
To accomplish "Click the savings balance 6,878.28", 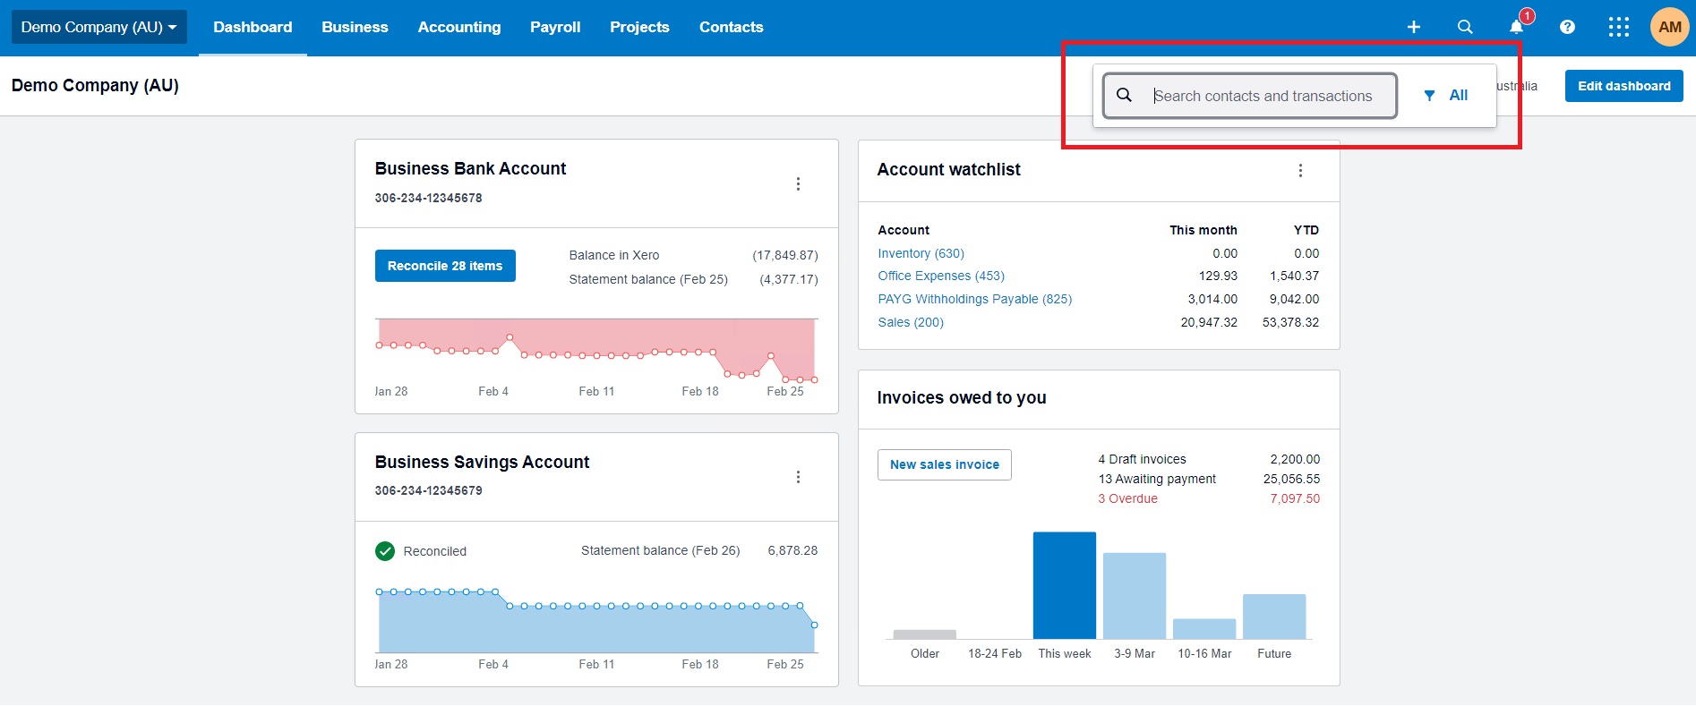I will click(x=792, y=550).
